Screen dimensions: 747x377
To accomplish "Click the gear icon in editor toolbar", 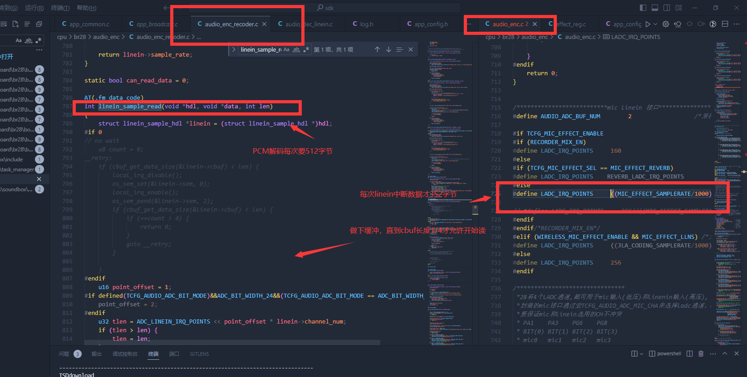I will coord(666,24).
